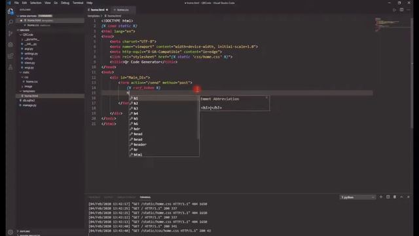The image size is (419, 236).
Task: Collapse the static folder
Action: point(20,72)
